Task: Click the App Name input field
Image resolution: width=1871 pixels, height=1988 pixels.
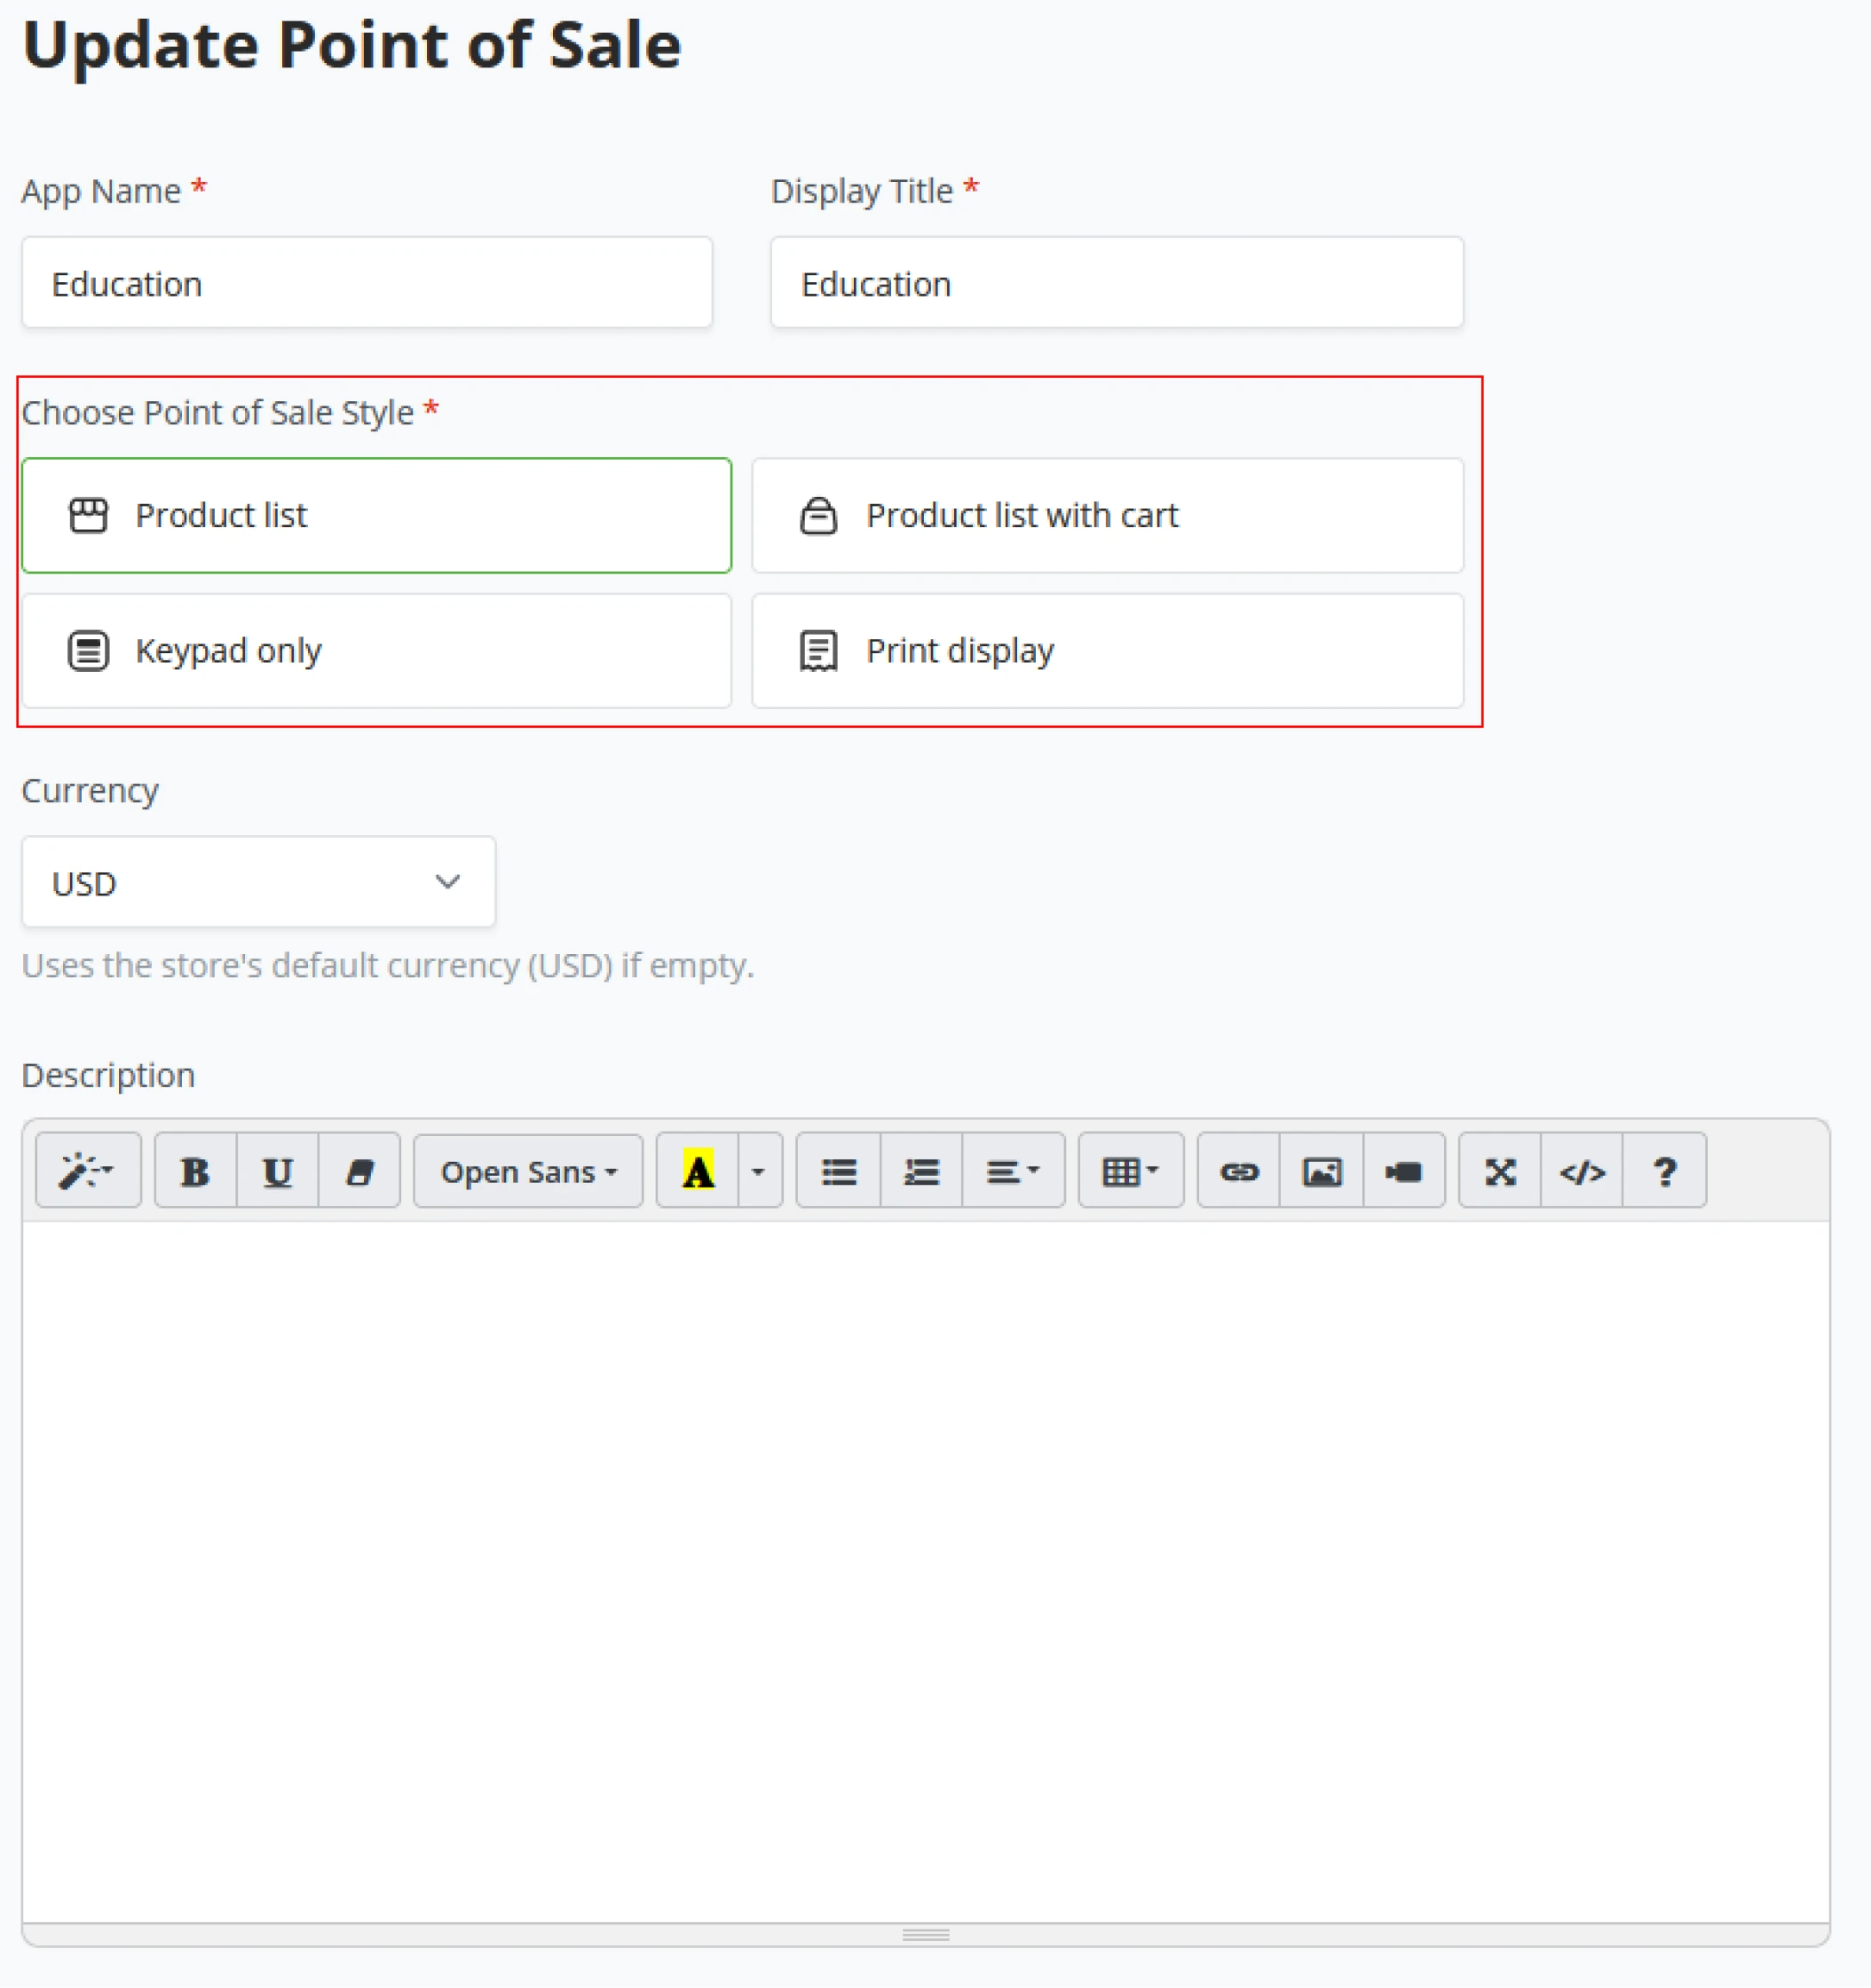Action: (x=367, y=283)
